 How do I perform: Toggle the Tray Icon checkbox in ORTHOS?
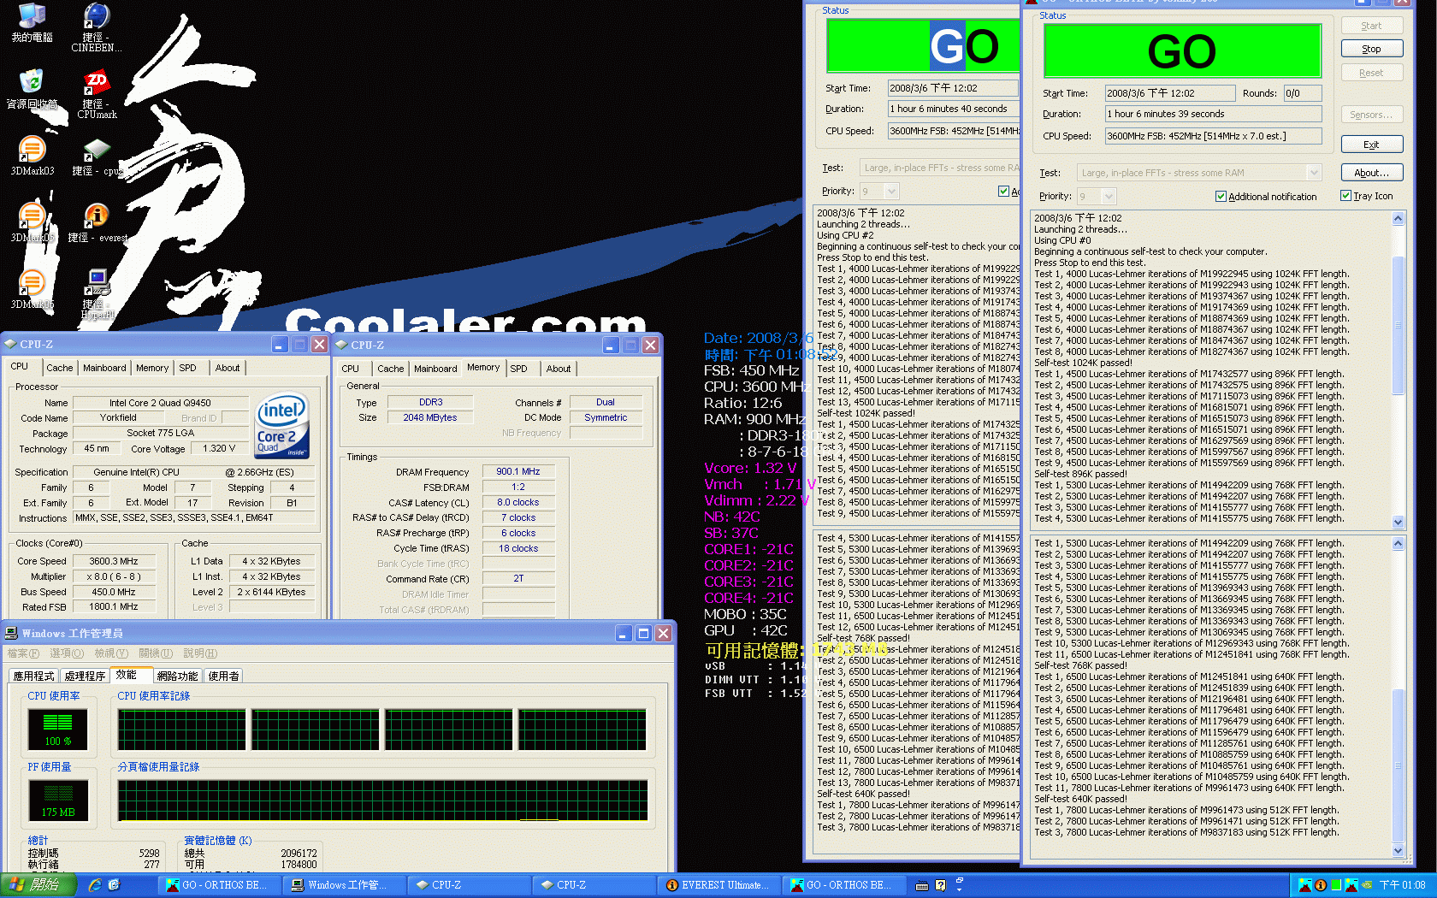pos(1345,196)
